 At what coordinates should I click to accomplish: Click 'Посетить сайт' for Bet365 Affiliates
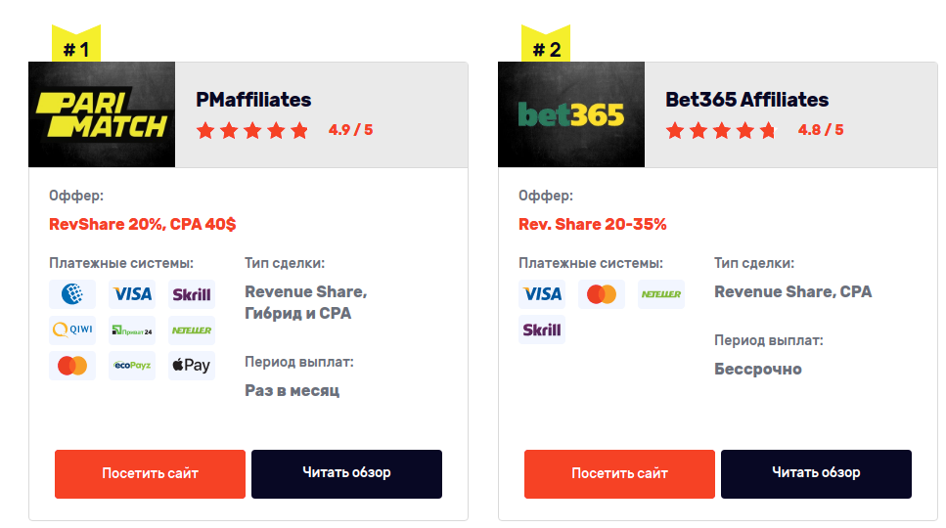(619, 474)
